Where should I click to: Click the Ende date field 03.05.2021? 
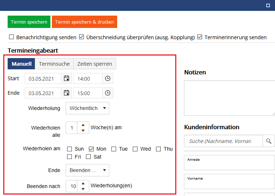point(43,93)
